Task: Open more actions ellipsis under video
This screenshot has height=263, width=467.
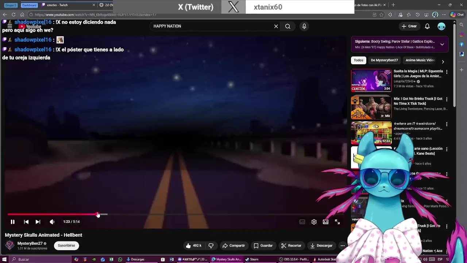Action: click(343, 246)
